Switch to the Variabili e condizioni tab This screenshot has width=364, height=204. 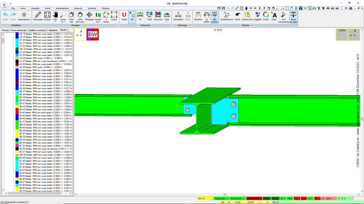pyautogui.click(x=38, y=30)
